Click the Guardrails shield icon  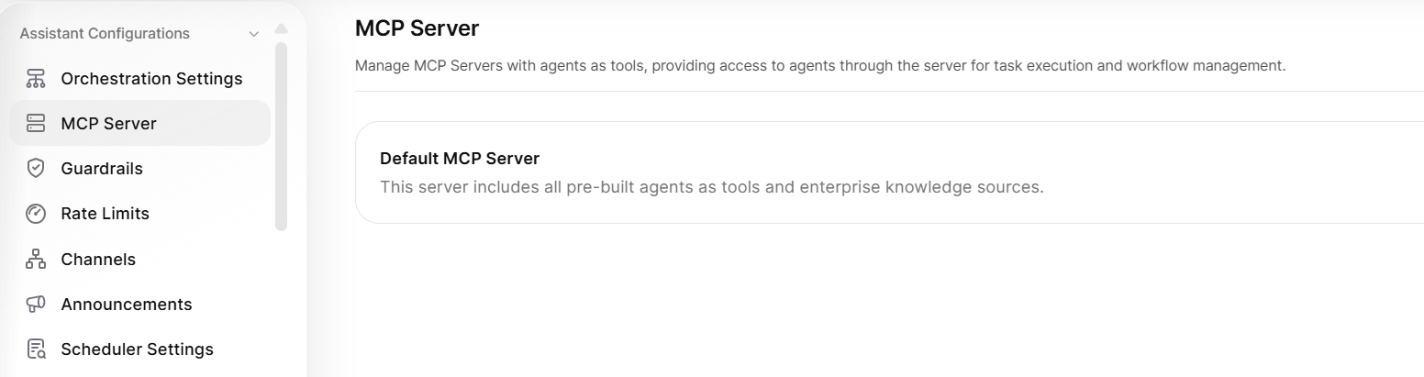(x=36, y=169)
